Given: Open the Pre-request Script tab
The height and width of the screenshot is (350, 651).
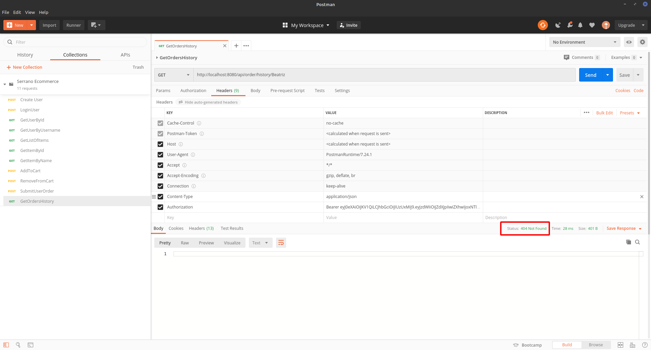Looking at the screenshot, I should tap(288, 91).
